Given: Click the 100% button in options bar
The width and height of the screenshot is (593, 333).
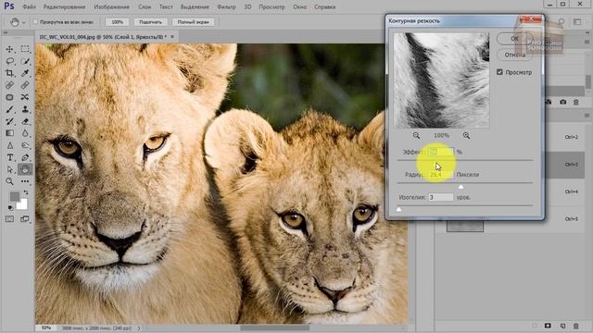Looking at the screenshot, I should coord(118,22).
